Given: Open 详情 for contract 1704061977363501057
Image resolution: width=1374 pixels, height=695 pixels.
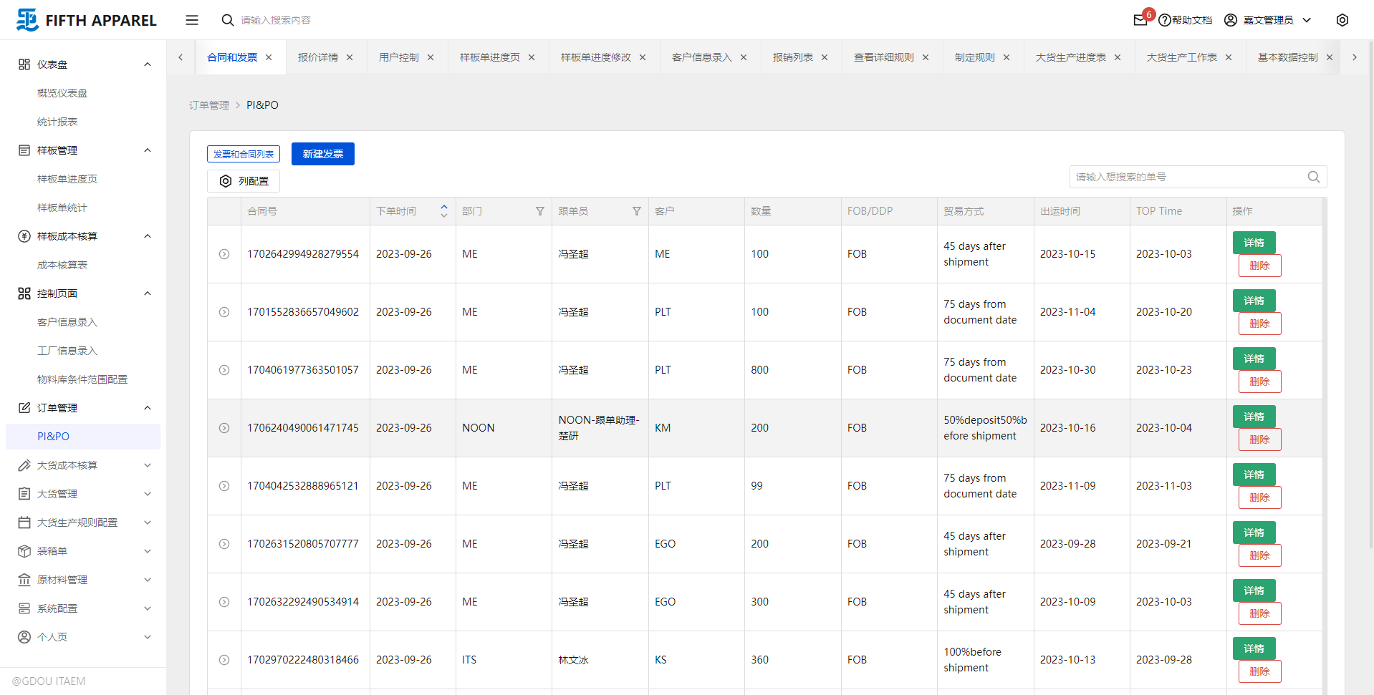Looking at the screenshot, I should [x=1254, y=359].
